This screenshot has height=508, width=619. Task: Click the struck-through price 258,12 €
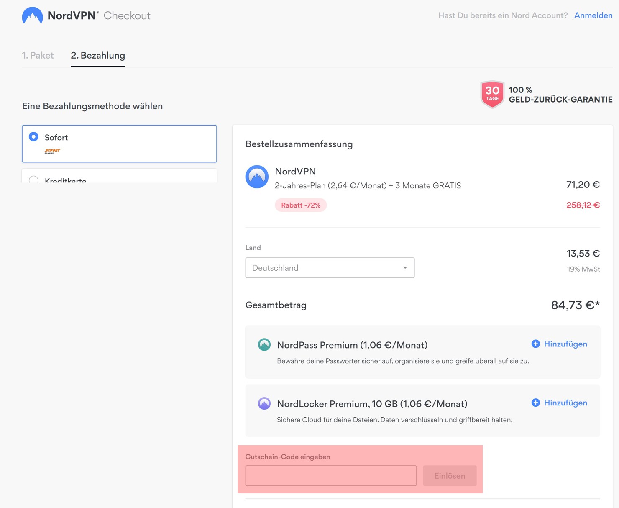click(x=583, y=205)
